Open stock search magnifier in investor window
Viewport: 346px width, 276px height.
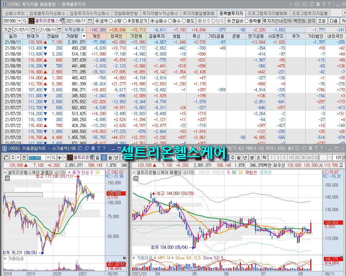click(x=25, y=21)
